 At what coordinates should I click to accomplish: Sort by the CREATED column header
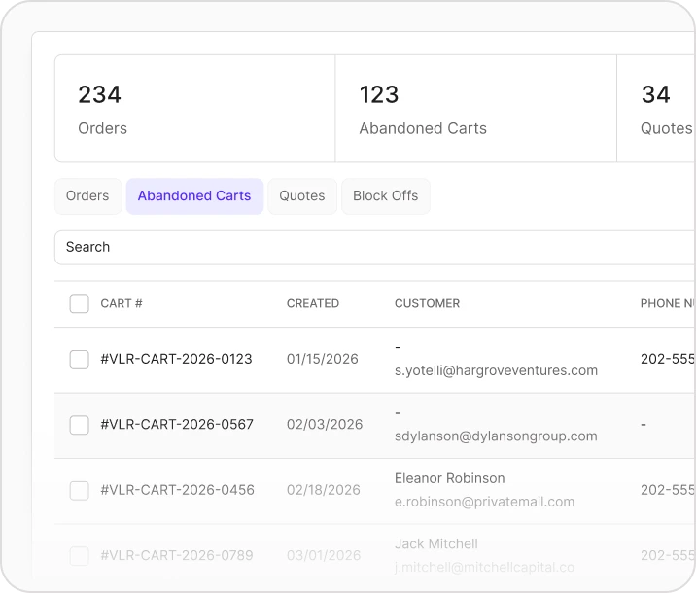[x=312, y=303]
